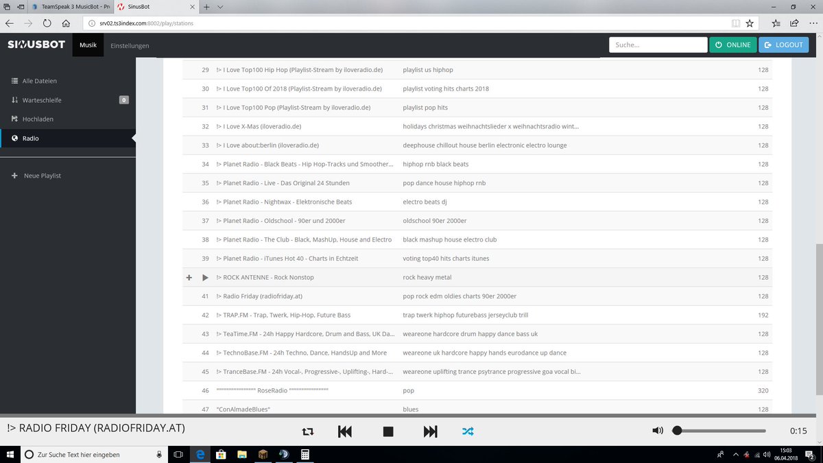This screenshot has width=823, height=463.
Task: Mute the volume using the speaker icon
Action: (658, 431)
